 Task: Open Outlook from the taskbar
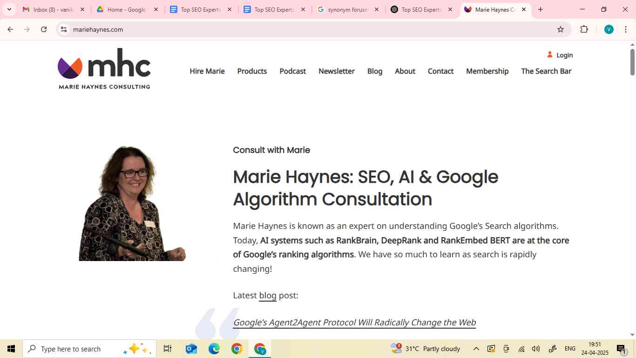pyautogui.click(x=190, y=348)
